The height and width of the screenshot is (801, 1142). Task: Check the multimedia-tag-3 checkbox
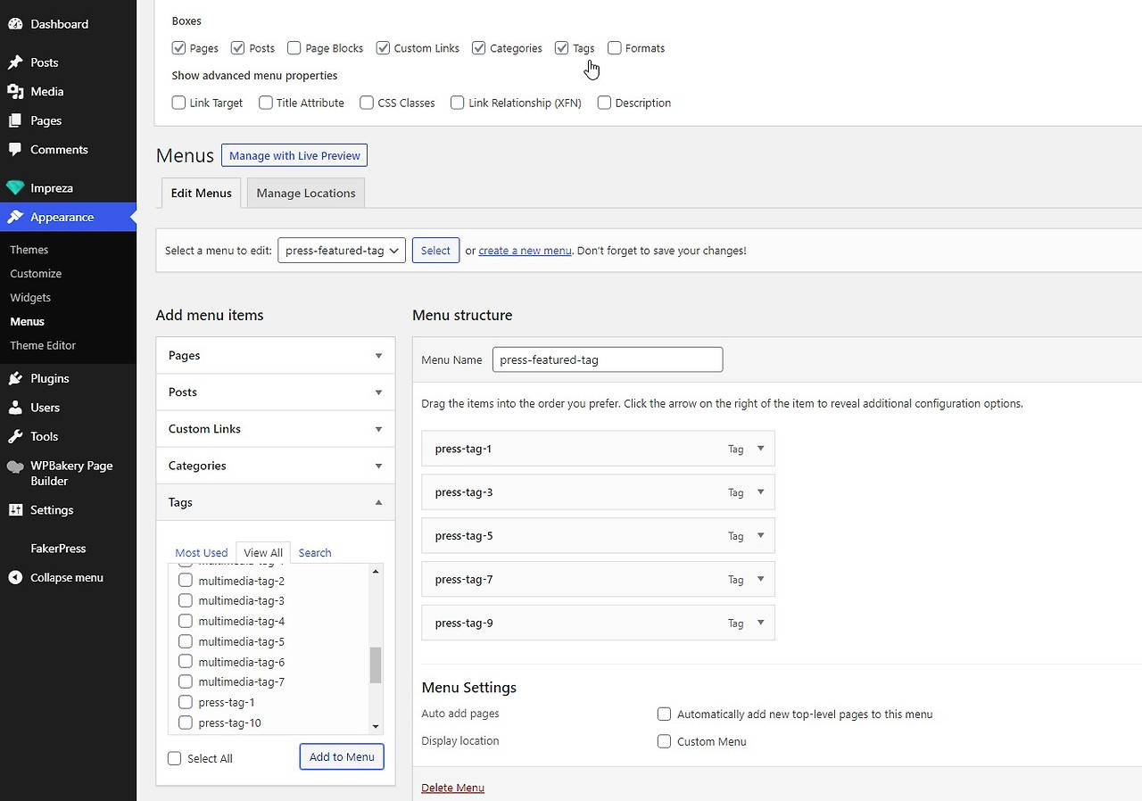pos(186,601)
